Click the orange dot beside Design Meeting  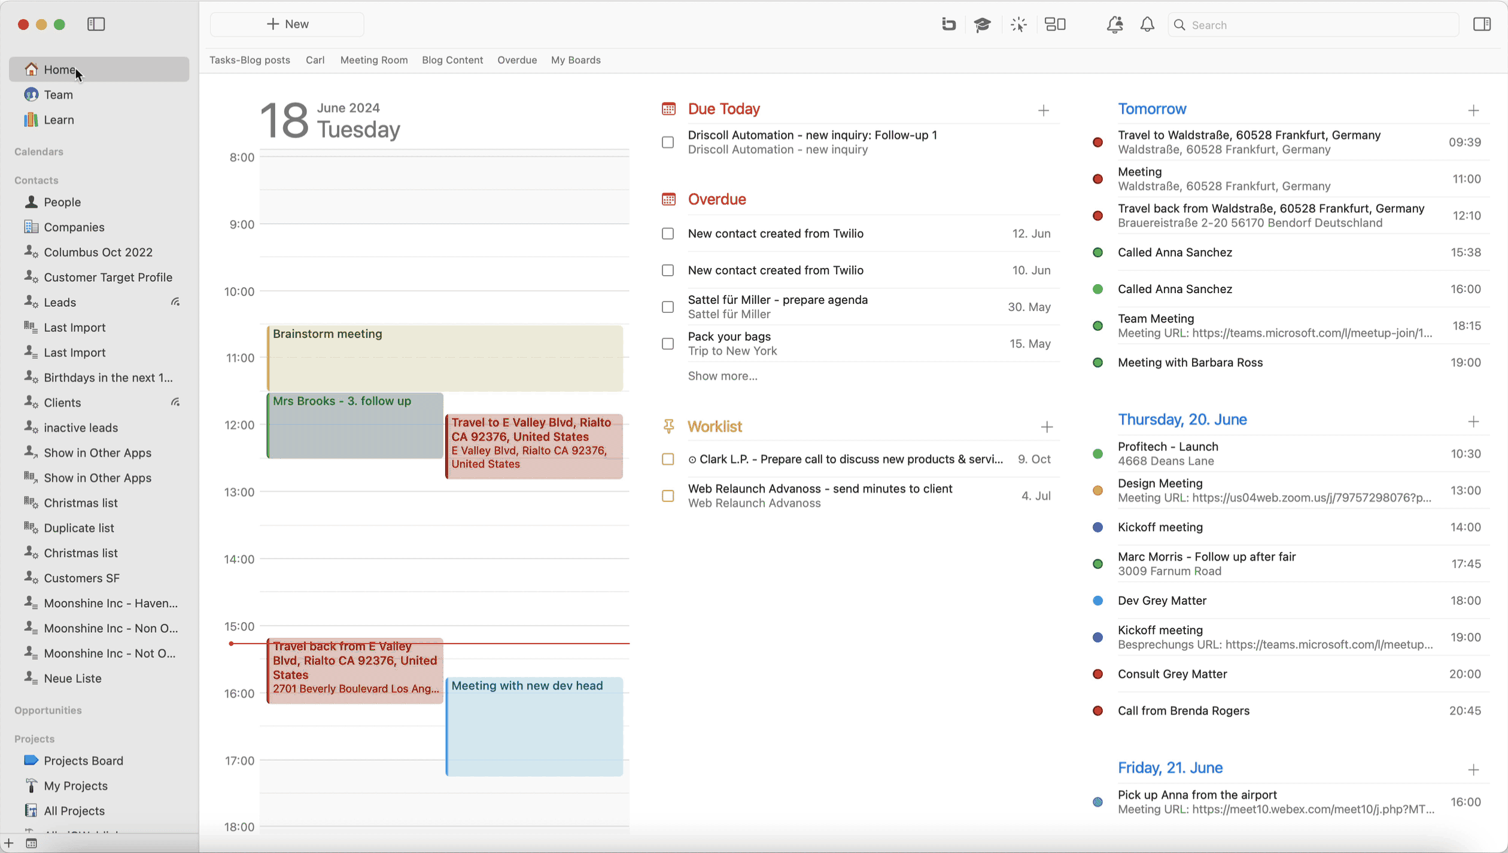pos(1097,491)
